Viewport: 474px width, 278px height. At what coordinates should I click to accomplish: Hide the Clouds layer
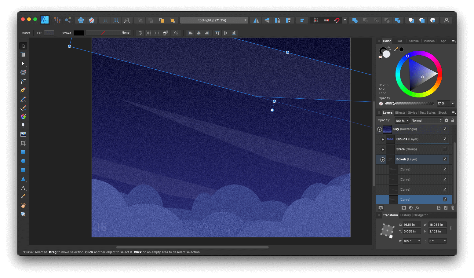(444, 139)
